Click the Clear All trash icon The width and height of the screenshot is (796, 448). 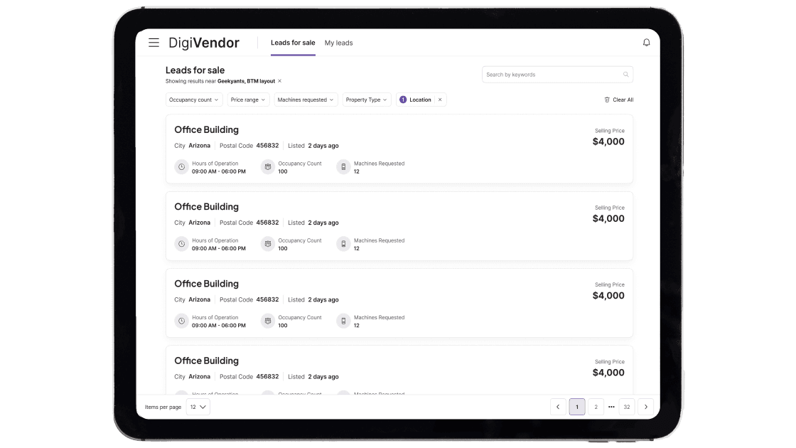click(607, 100)
